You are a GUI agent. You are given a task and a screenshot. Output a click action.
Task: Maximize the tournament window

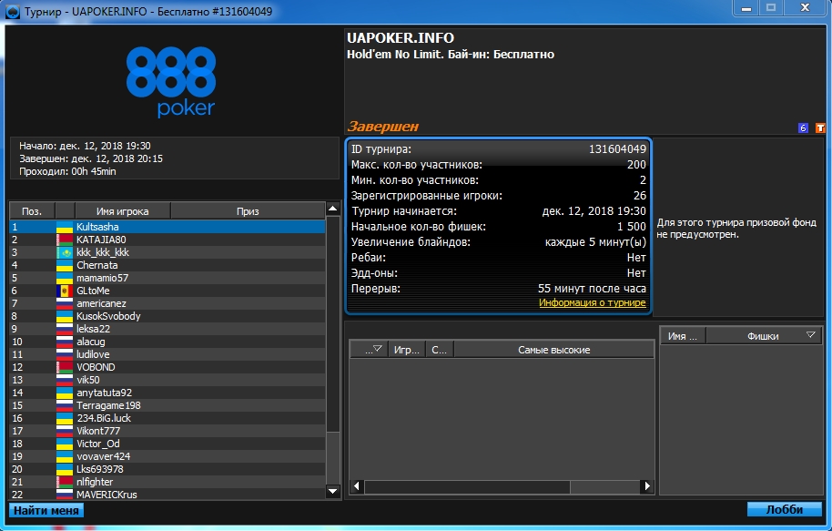(x=771, y=8)
